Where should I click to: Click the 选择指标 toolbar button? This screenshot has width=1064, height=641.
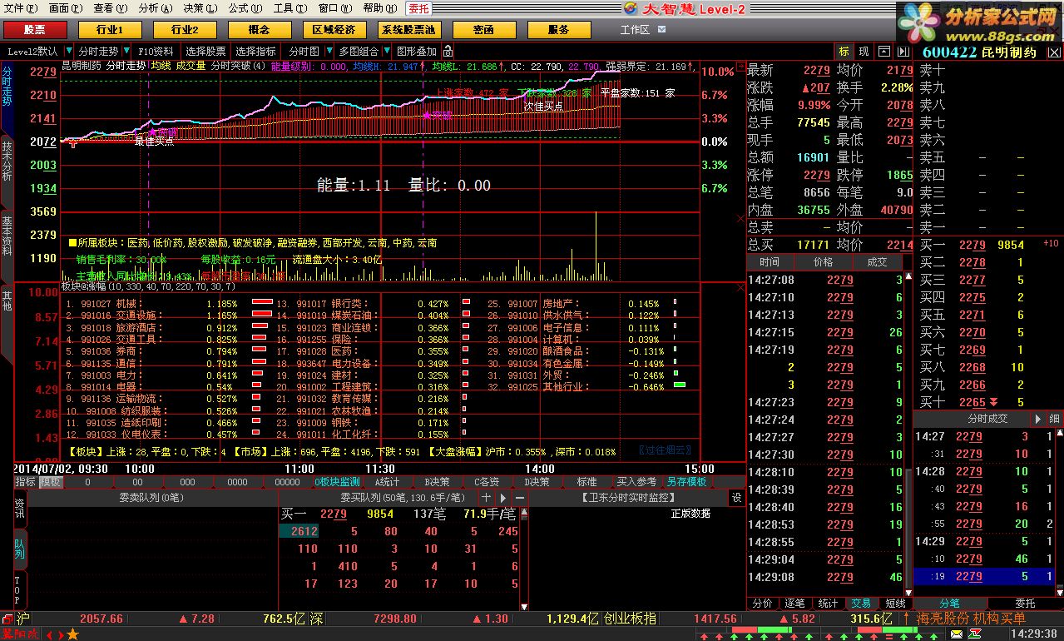tap(255, 52)
